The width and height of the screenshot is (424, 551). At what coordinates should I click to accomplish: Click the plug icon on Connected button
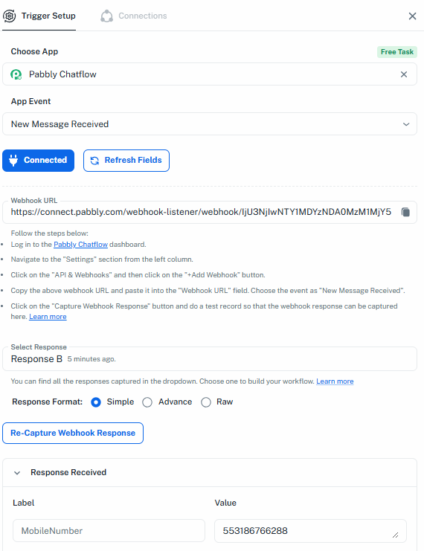coord(13,160)
